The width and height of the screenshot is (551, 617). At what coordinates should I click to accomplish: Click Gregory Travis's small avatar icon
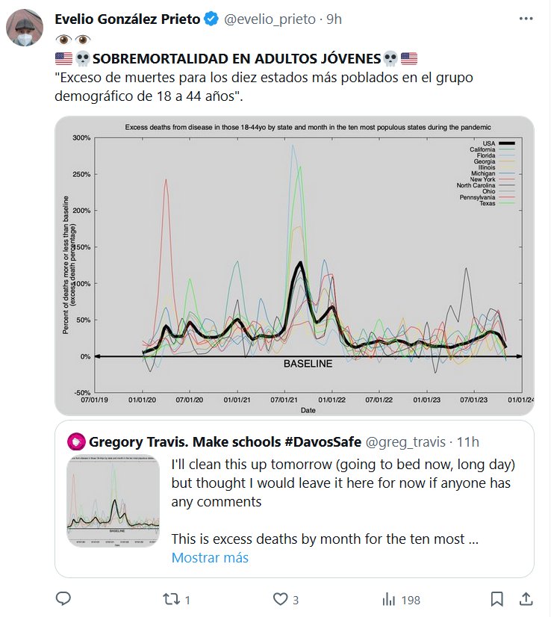tap(75, 440)
